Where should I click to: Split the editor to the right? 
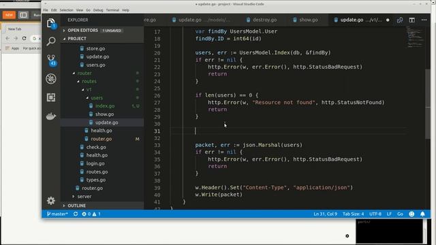411,20
